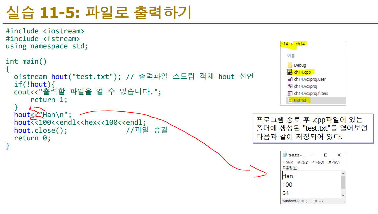
Task: Select the test.txt file icon in explorer
Action: pyautogui.click(x=290, y=100)
